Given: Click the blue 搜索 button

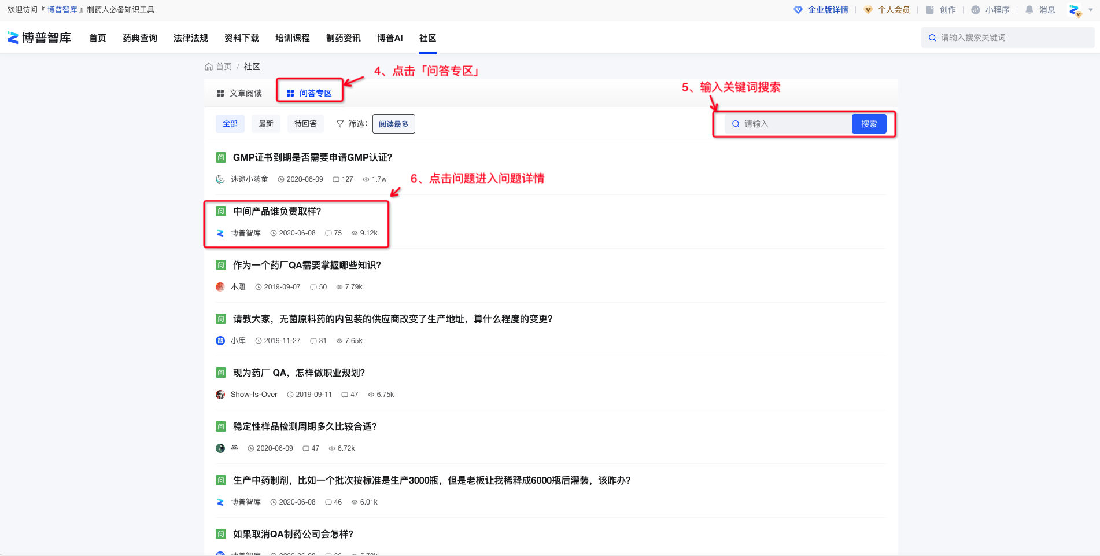Looking at the screenshot, I should tap(869, 124).
